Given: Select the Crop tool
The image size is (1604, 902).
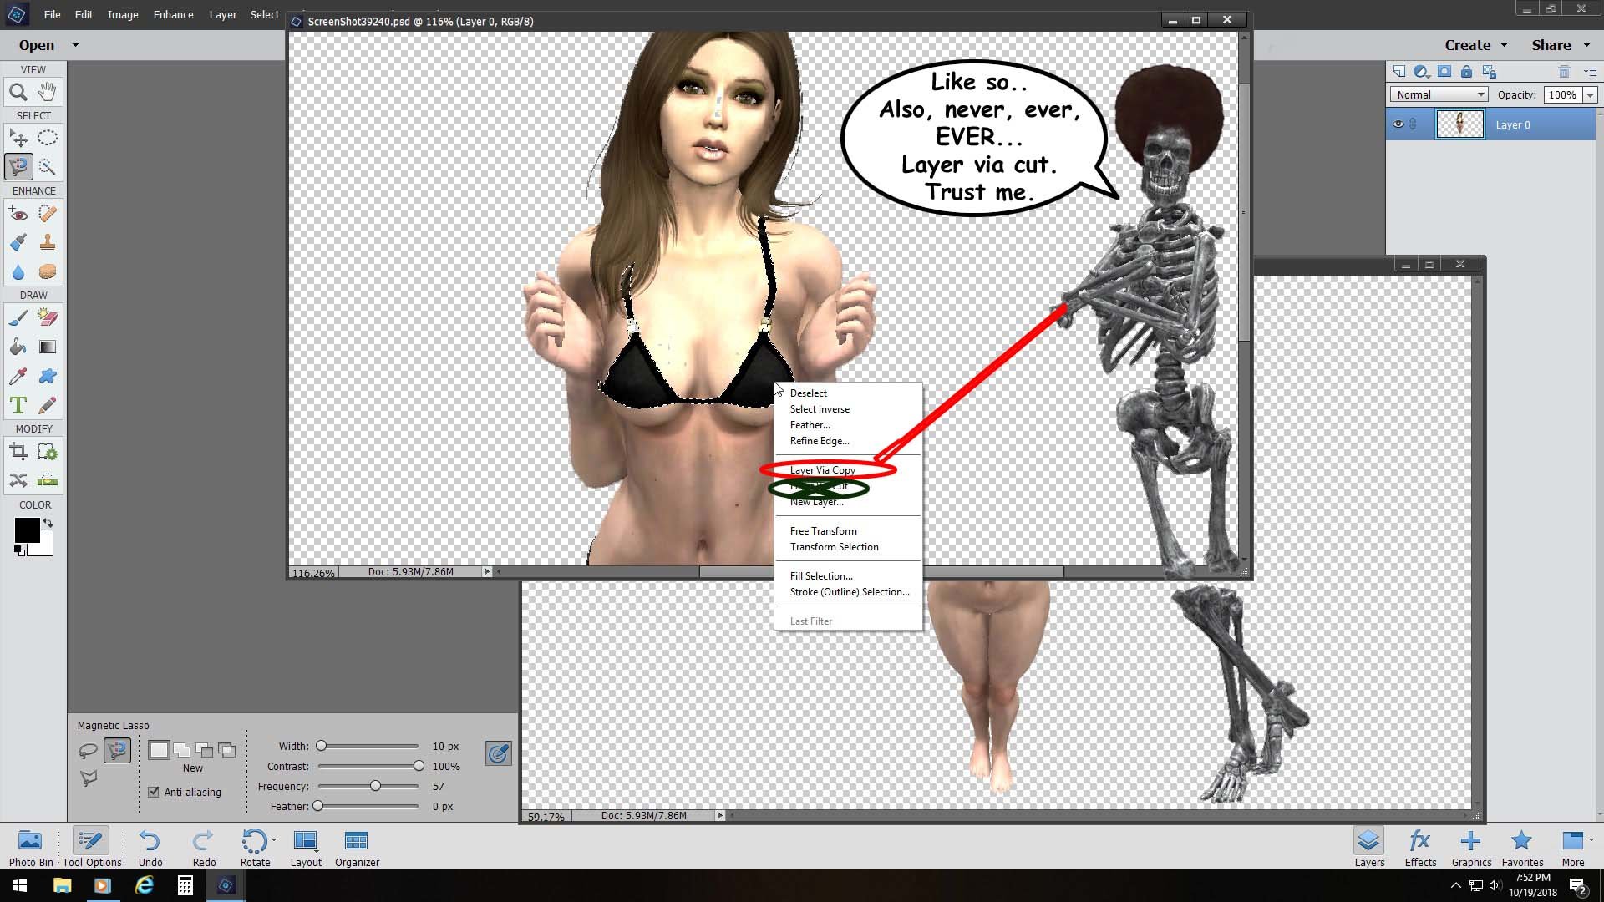Looking at the screenshot, I should click(x=18, y=452).
